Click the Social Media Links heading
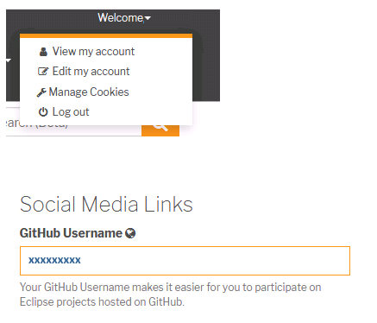The height and width of the screenshot is (323, 377). tap(106, 205)
